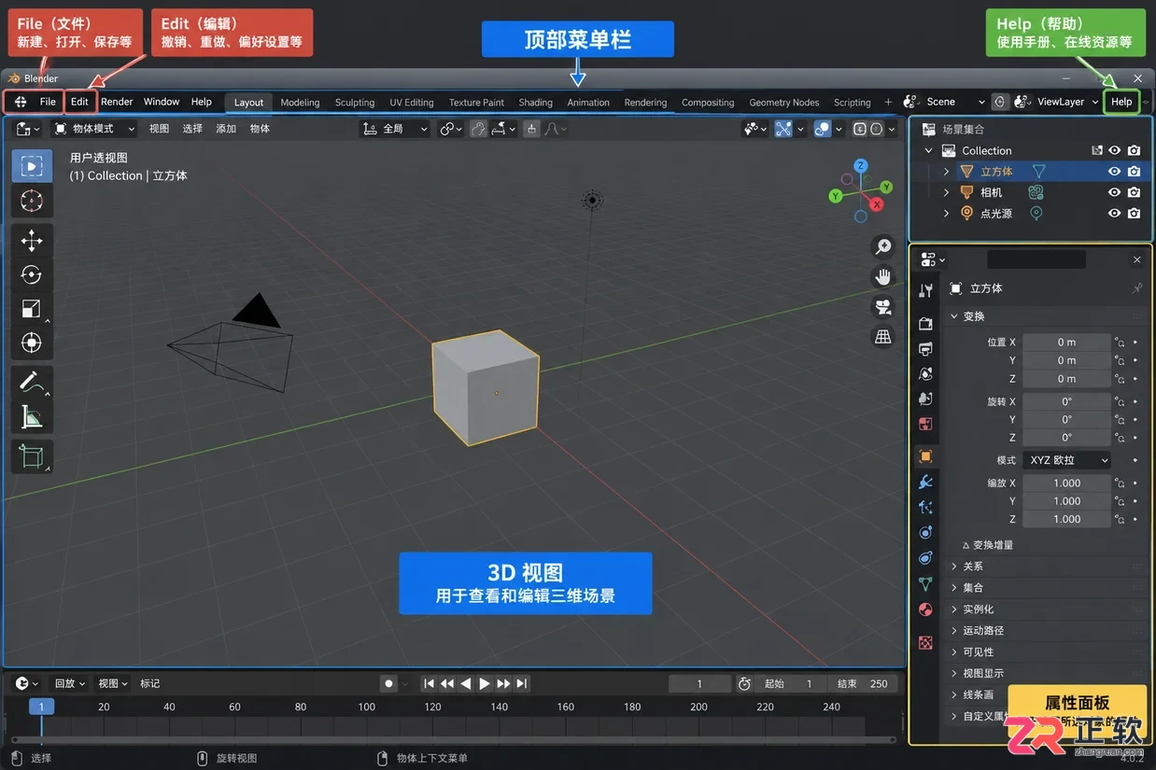Open the File menu
This screenshot has height=770, width=1156.
[x=48, y=102]
